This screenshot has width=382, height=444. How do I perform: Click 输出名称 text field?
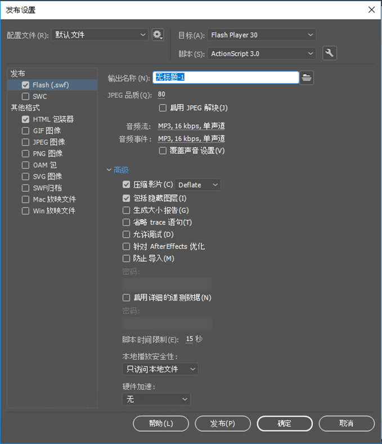(x=226, y=78)
